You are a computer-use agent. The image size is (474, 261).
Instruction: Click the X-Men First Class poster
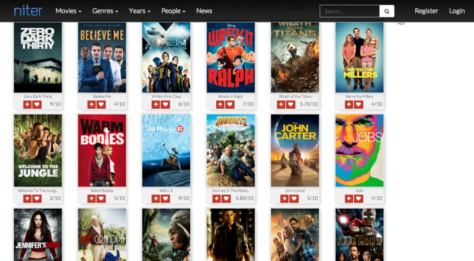click(166, 57)
